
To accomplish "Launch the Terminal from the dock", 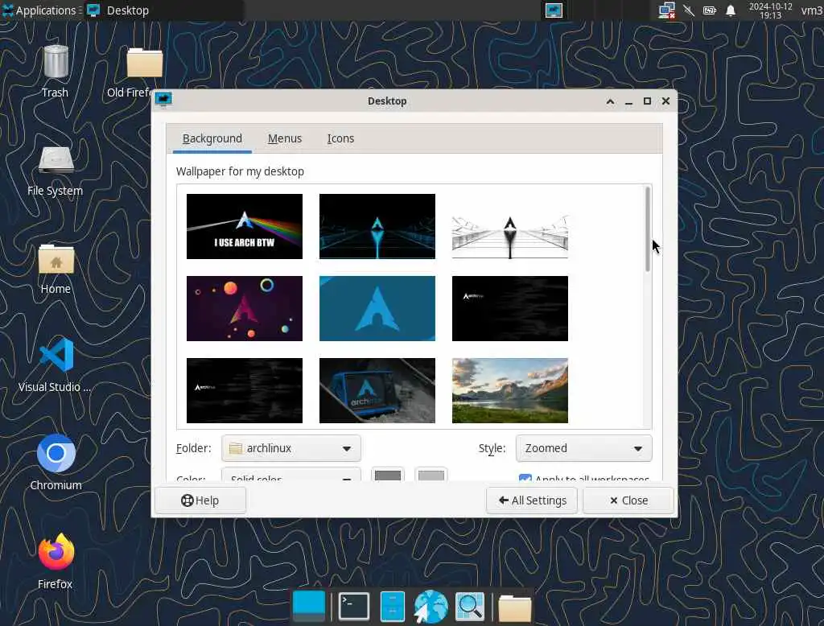I will [354, 606].
